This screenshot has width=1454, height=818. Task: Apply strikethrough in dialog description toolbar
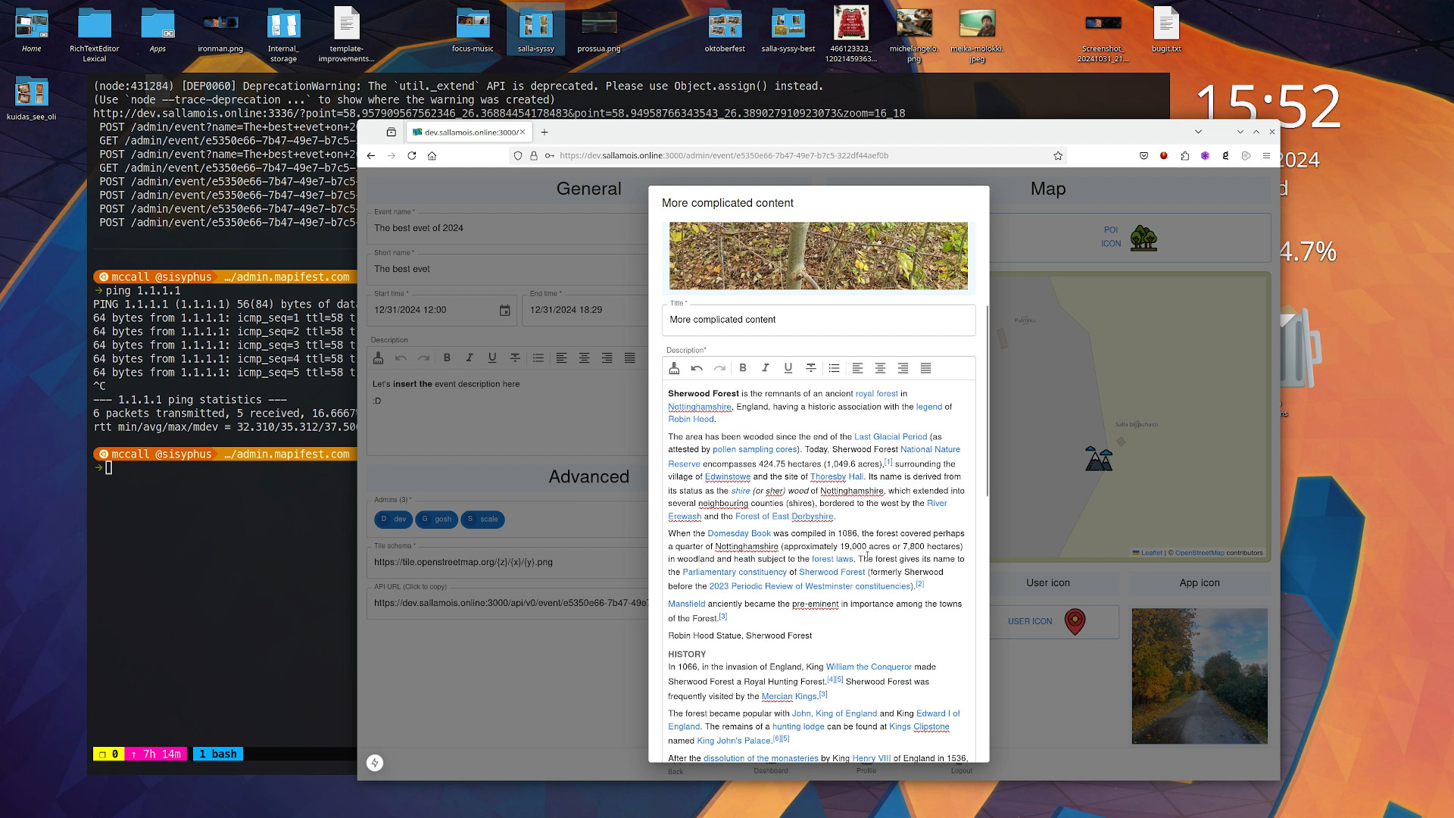click(x=811, y=368)
